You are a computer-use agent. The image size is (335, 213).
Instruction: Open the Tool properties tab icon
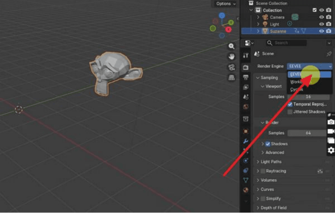(x=246, y=56)
